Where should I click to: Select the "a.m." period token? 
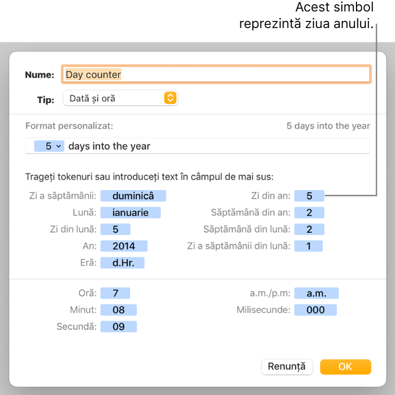(x=316, y=293)
